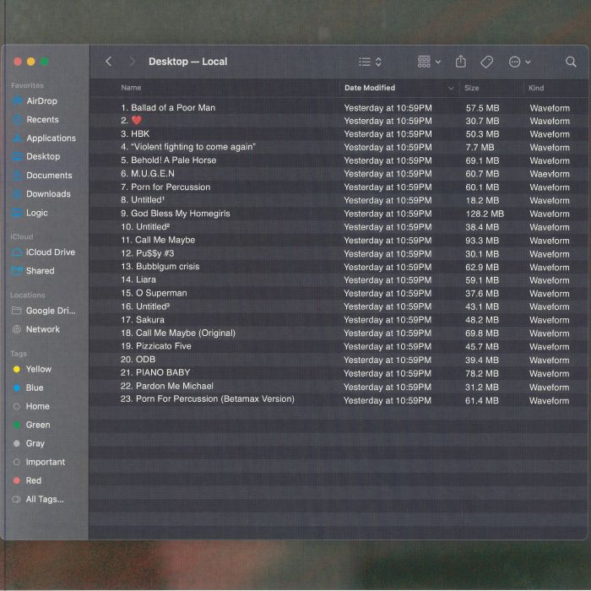Sort by the Date Modified column header
The image size is (591, 591).
pos(370,88)
